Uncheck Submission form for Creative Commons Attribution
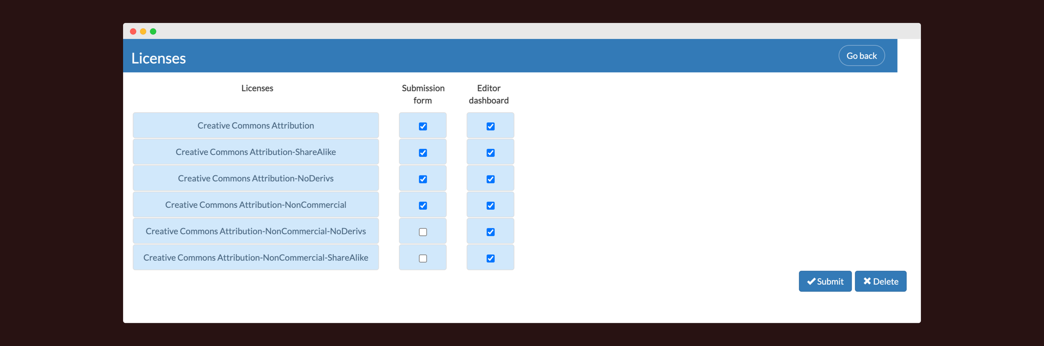 pyautogui.click(x=423, y=126)
